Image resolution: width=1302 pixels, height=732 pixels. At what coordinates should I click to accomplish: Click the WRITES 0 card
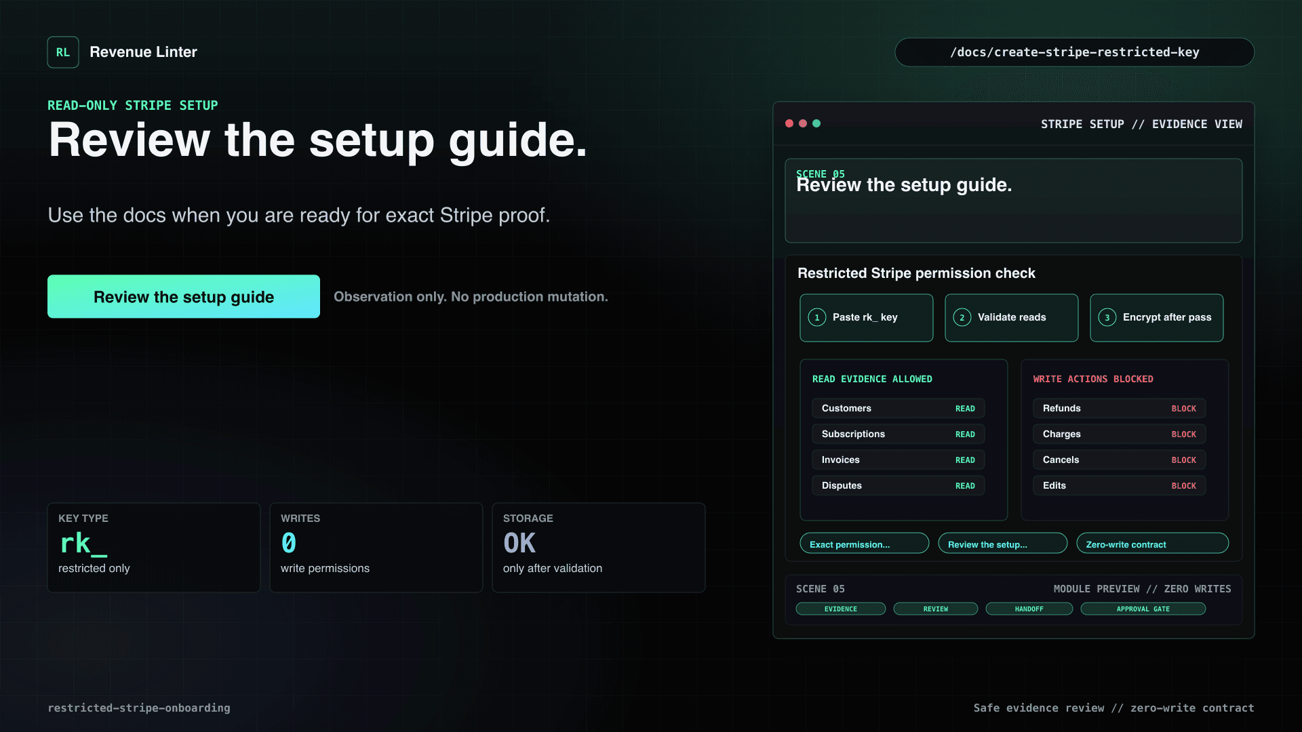(x=376, y=548)
